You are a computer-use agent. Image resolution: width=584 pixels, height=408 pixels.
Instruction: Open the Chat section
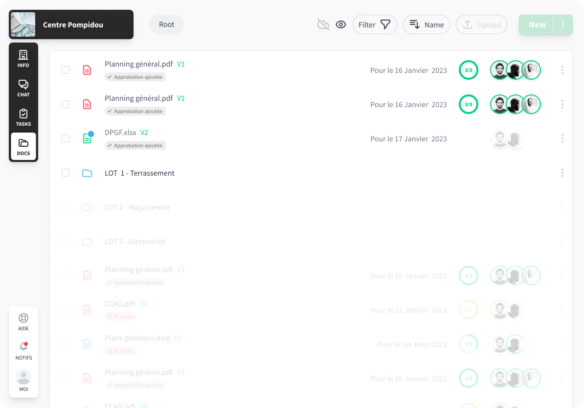pos(23,88)
